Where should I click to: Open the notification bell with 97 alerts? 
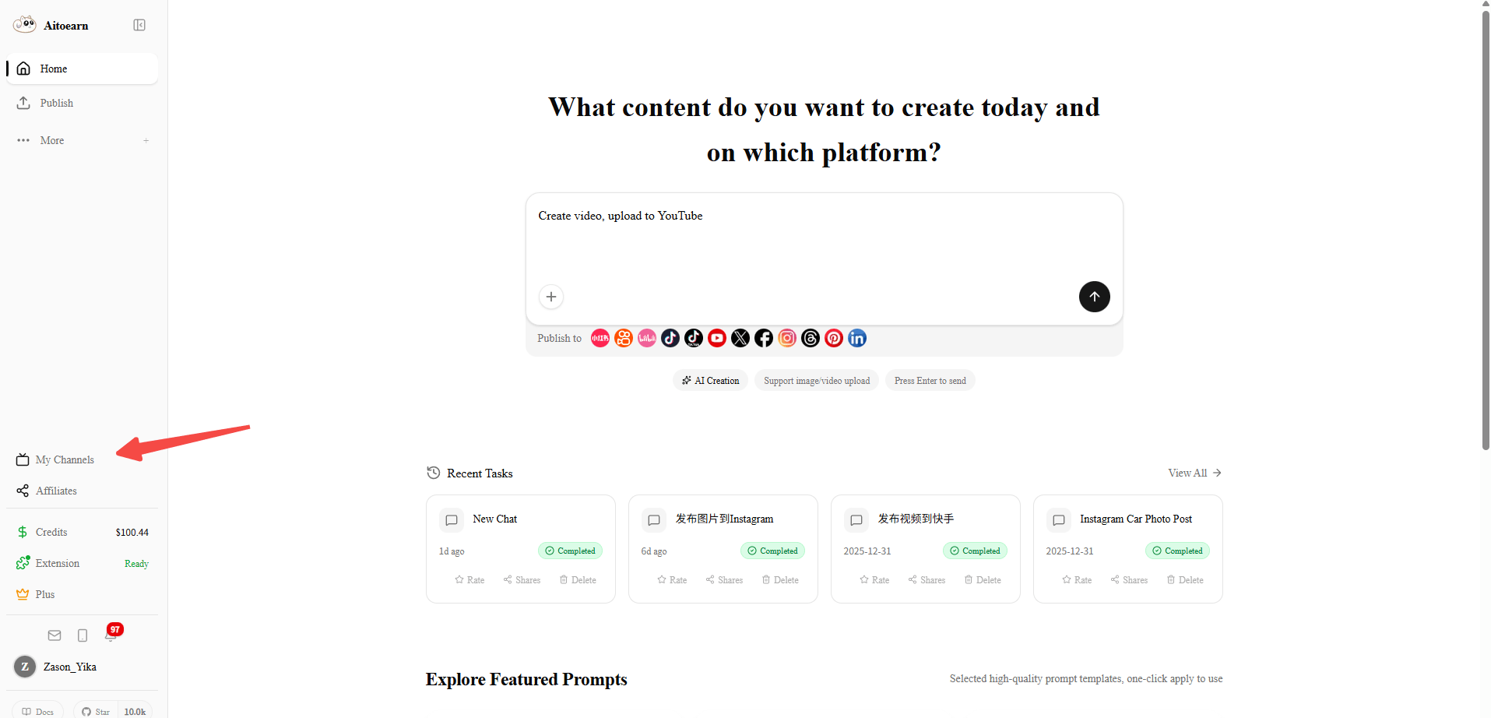coord(111,635)
